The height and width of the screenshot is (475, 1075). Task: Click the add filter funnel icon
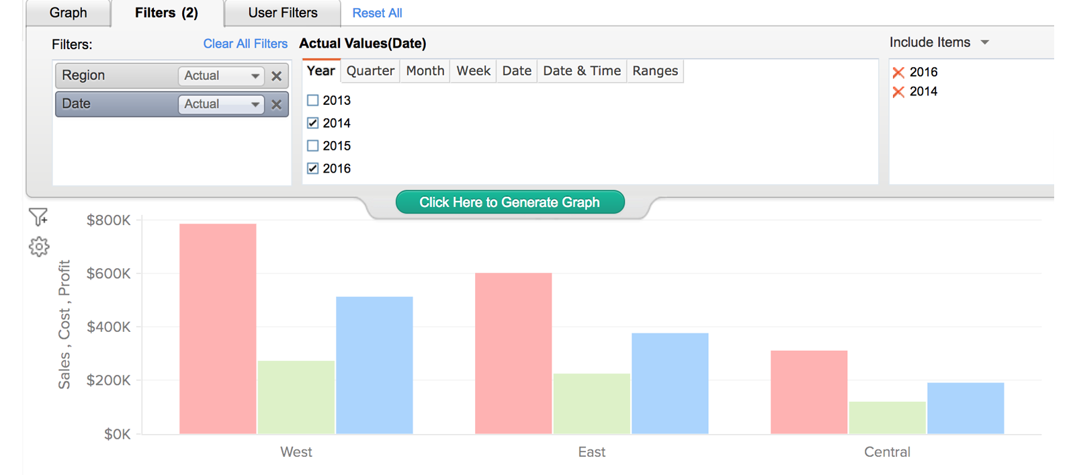click(38, 217)
